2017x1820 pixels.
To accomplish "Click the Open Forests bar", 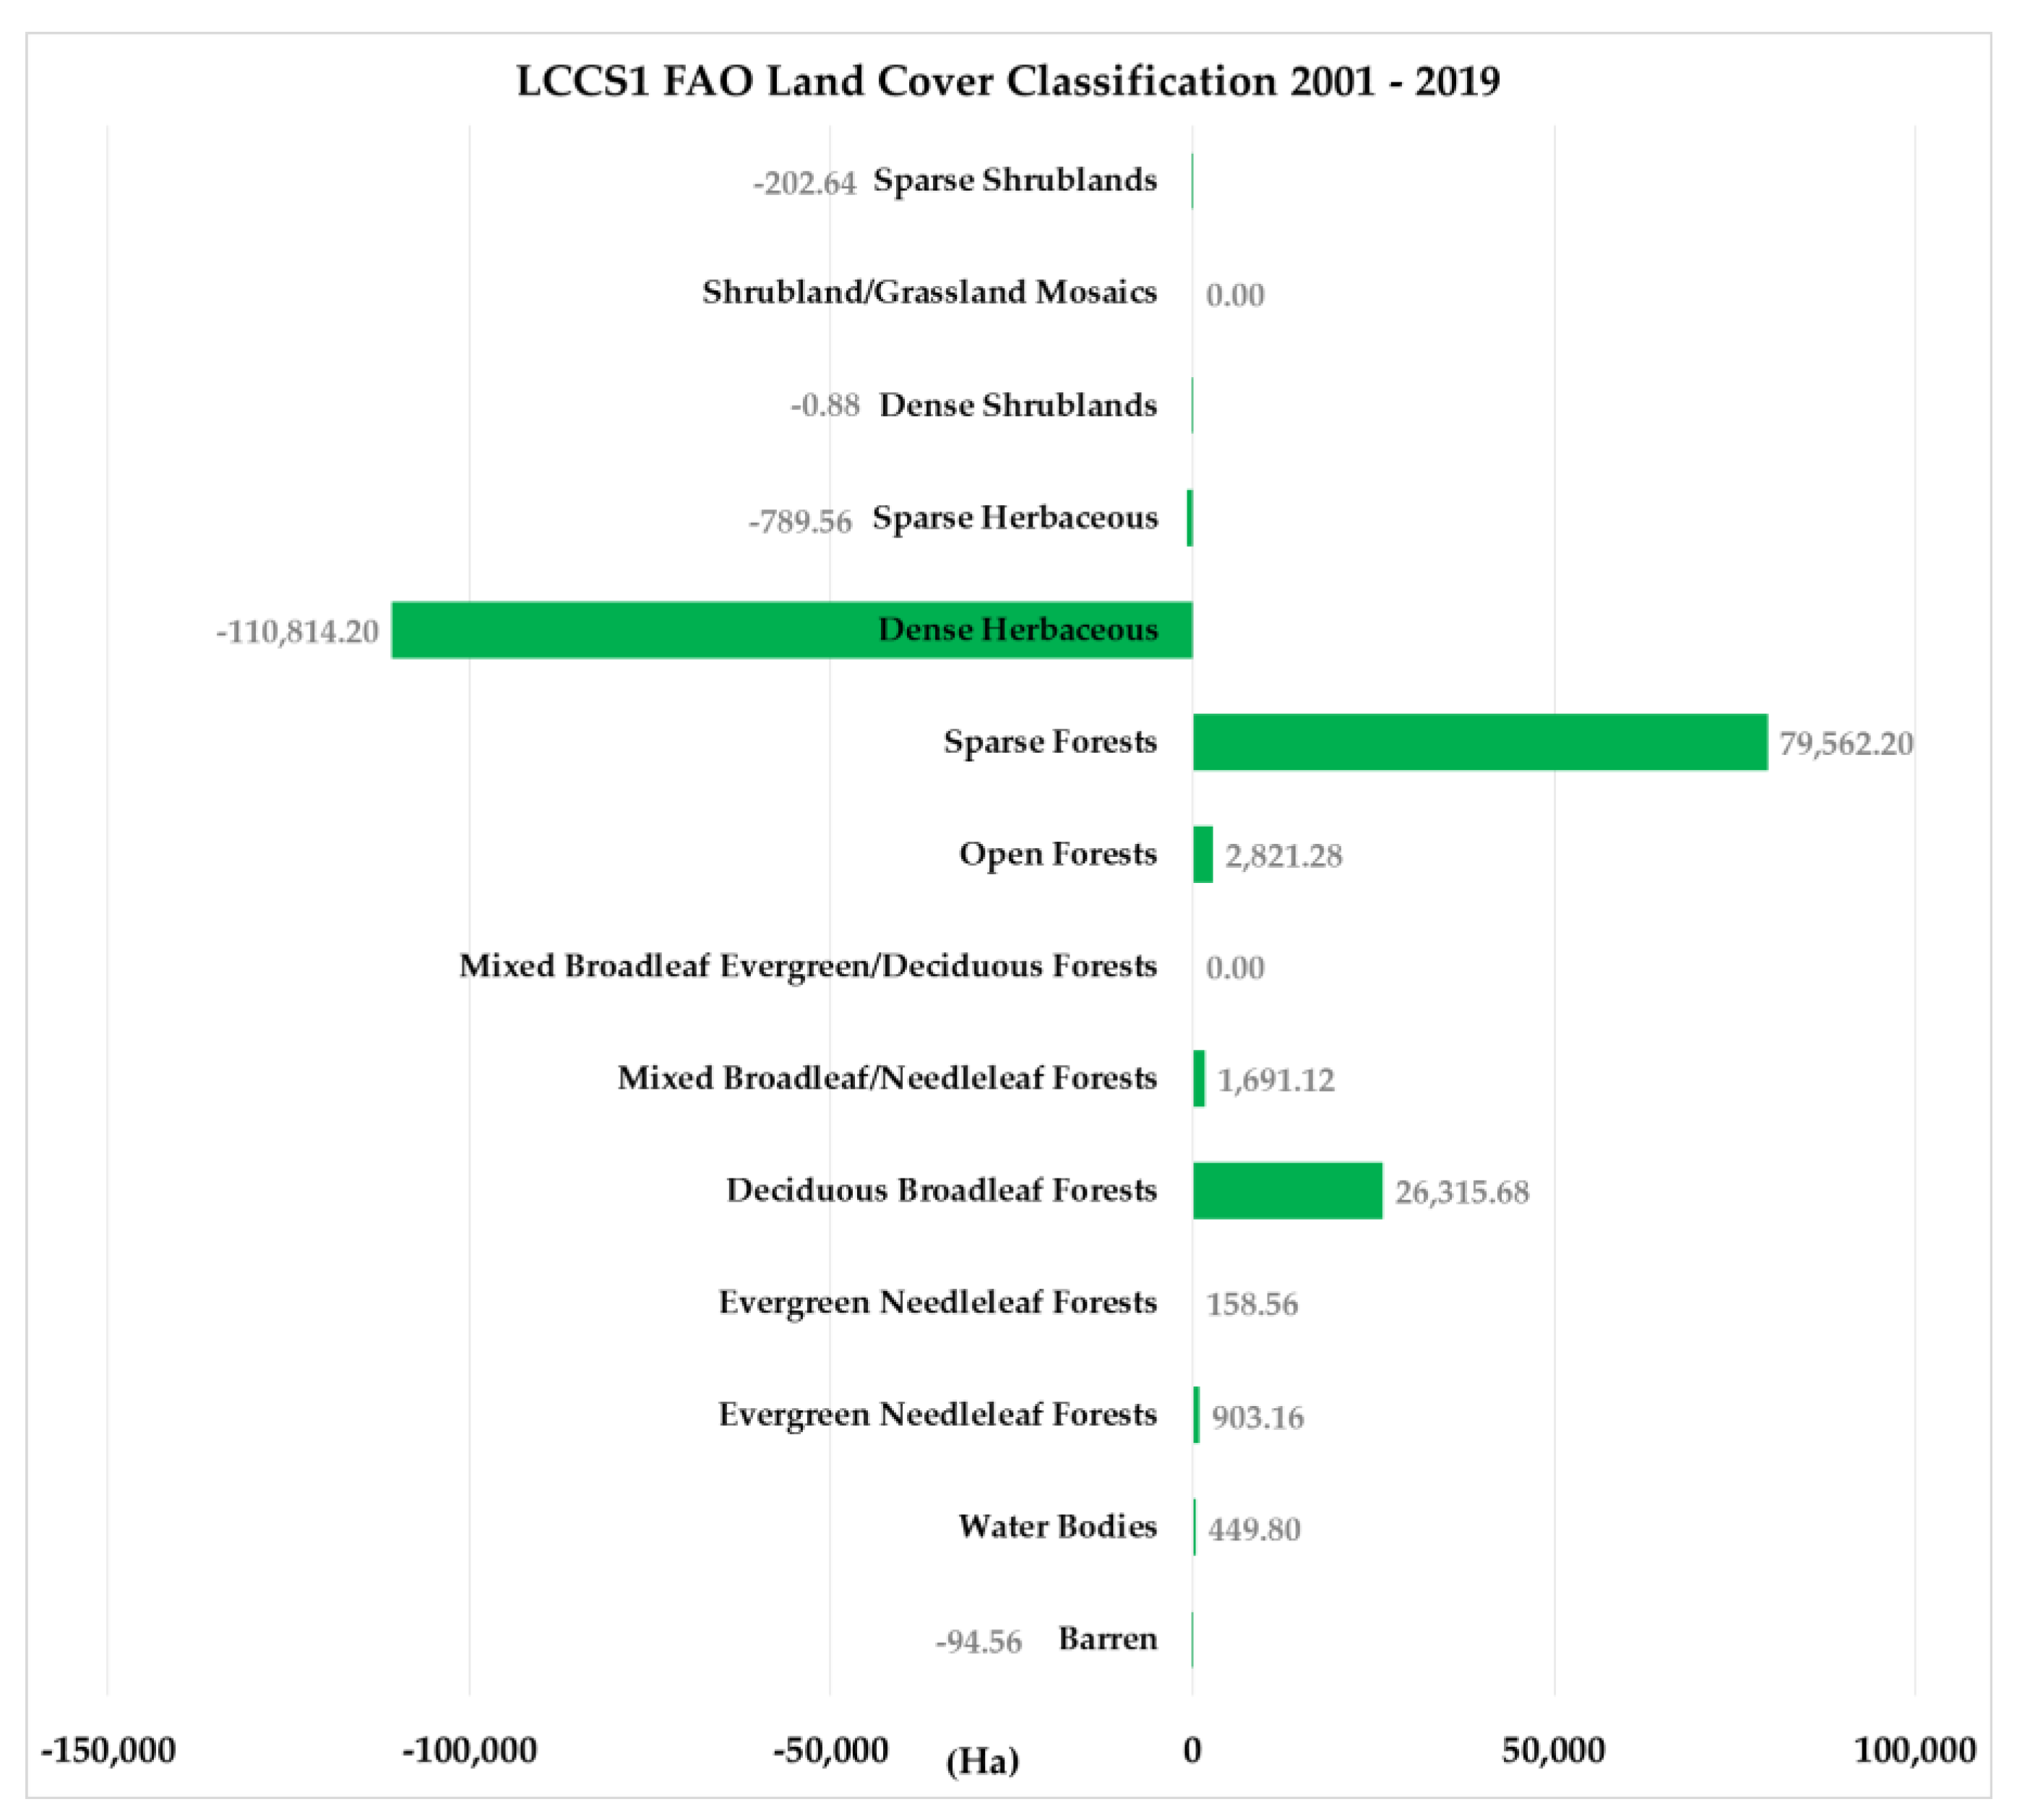I will [1203, 854].
